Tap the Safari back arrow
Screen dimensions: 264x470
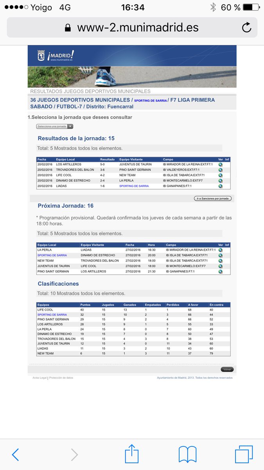15,454
